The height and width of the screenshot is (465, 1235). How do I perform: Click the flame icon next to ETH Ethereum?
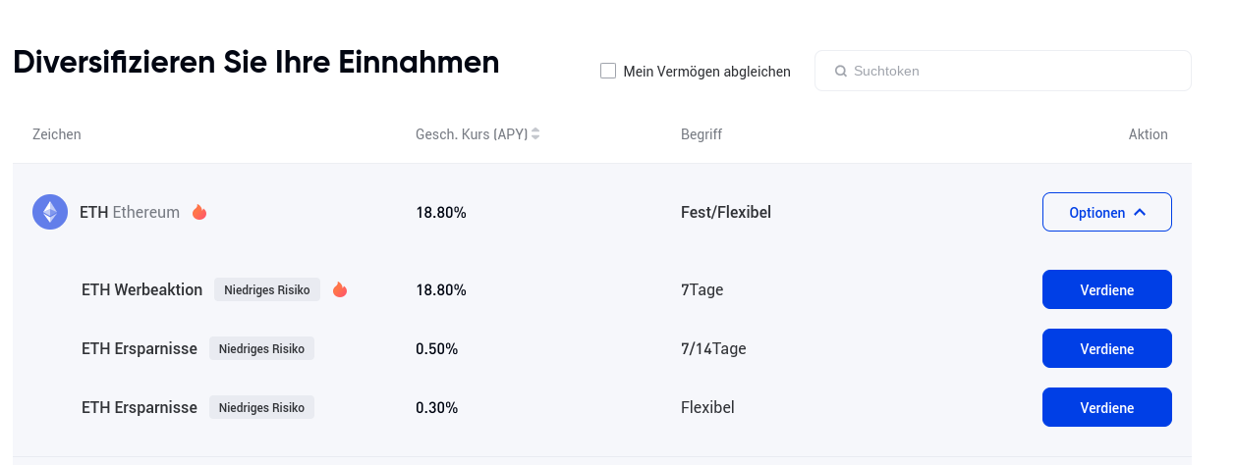coord(199,212)
